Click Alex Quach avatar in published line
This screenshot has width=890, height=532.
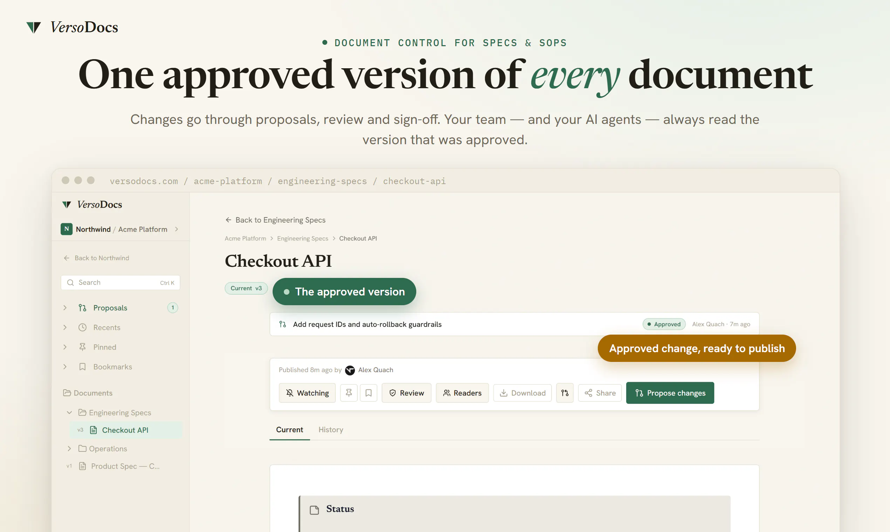pyautogui.click(x=350, y=370)
